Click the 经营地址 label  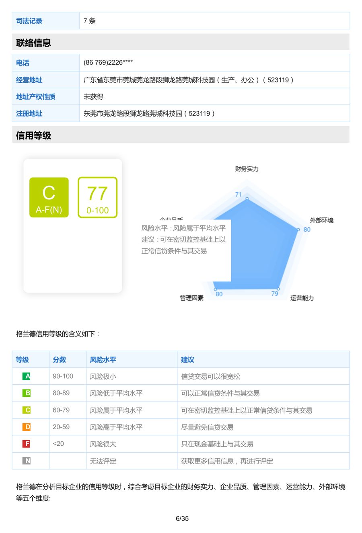pyautogui.click(x=29, y=80)
